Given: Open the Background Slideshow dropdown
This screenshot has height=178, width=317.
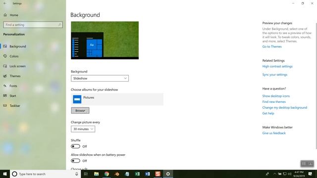Looking at the screenshot, I should 100,78.
